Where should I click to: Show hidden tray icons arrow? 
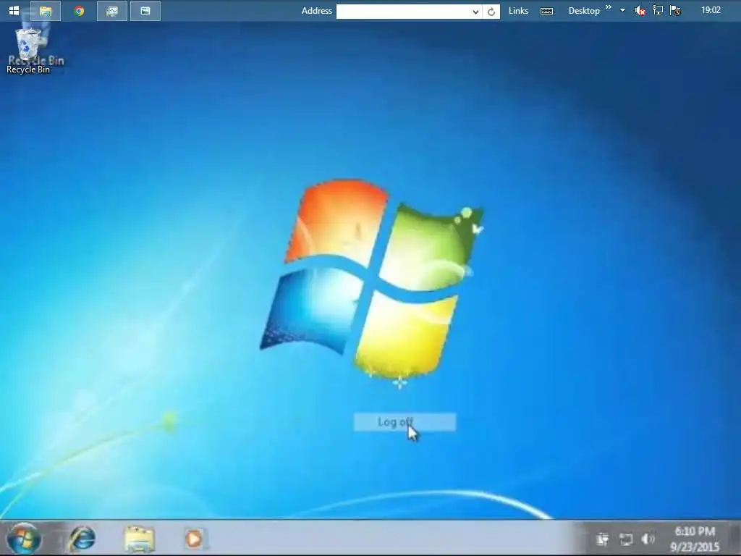click(622, 10)
